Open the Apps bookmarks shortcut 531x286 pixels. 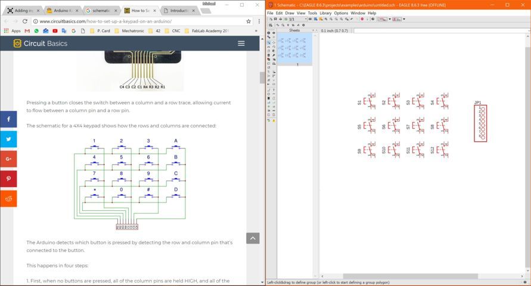pyautogui.click(x=13, y=31)
